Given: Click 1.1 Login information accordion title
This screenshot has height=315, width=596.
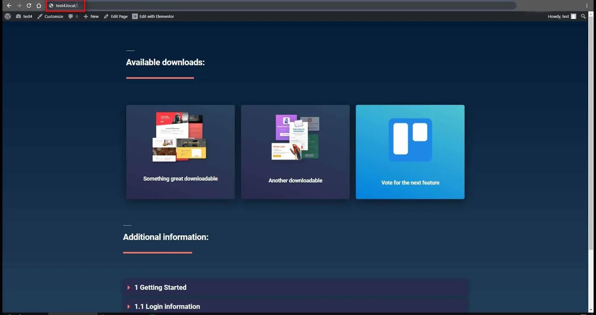Looking at the screenshot, I should (167, 306).
